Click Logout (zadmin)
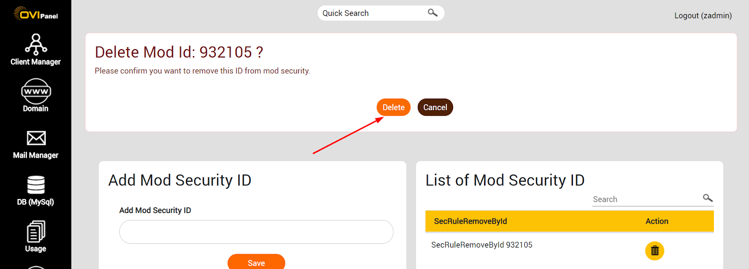749x269 pixels. pos(703,15)
